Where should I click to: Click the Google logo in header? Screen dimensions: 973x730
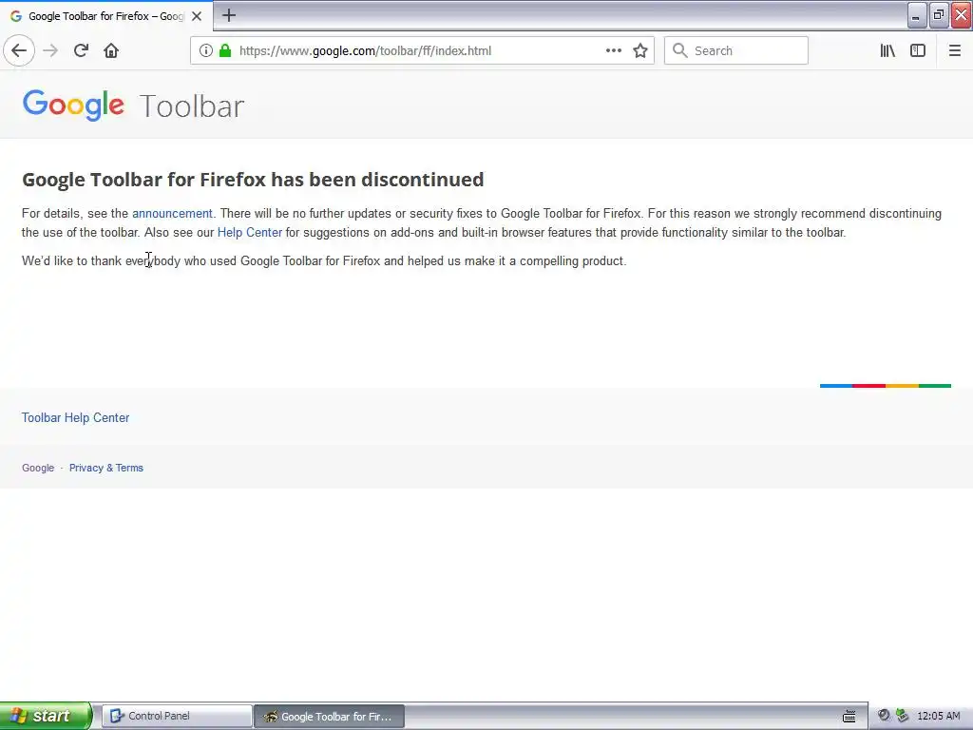click(73, 105)
